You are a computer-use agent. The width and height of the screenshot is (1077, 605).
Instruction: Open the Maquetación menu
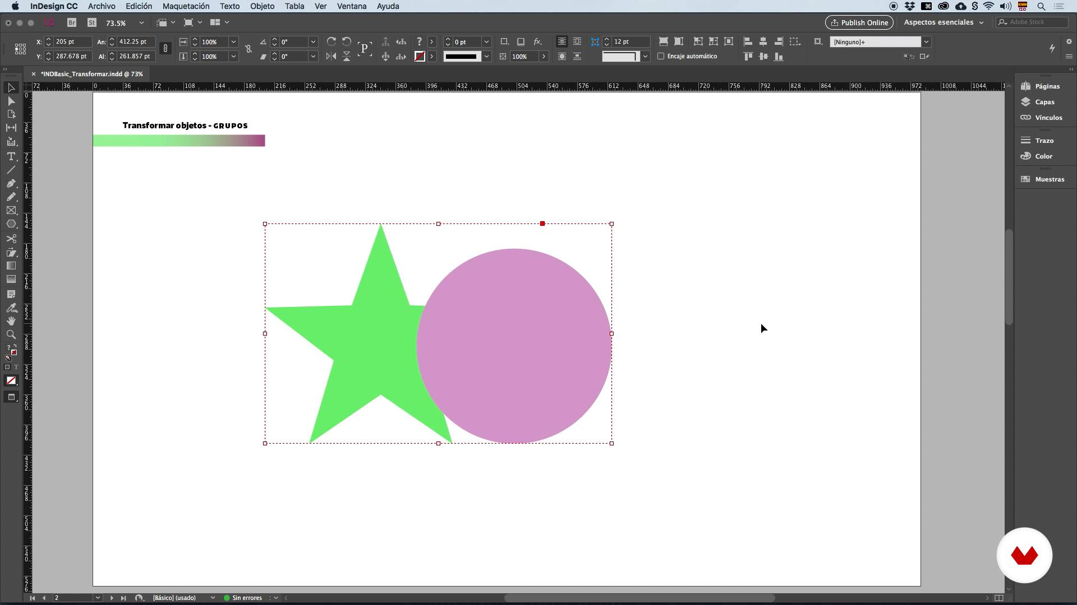[x=186, y=6]
